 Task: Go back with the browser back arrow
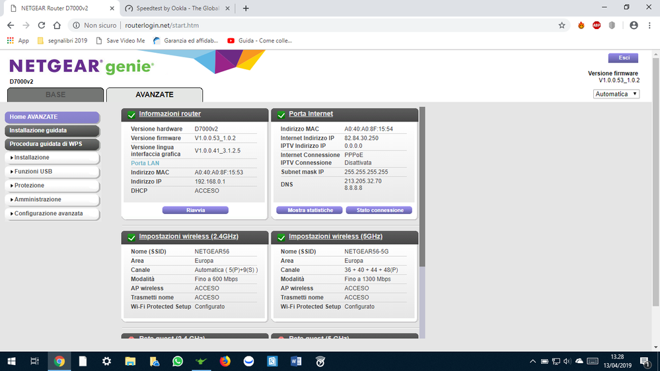(11, 25)
